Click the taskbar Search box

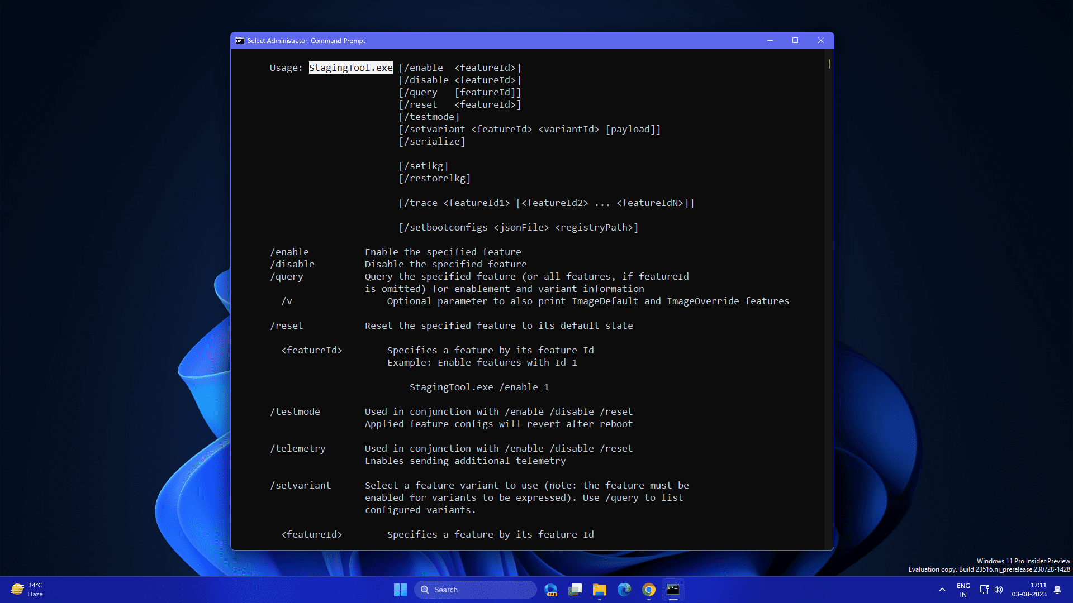[x=475, y=590]
